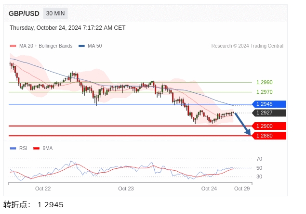
Task: Click the RSI 30 level label
Action: (x=259, y=176)
